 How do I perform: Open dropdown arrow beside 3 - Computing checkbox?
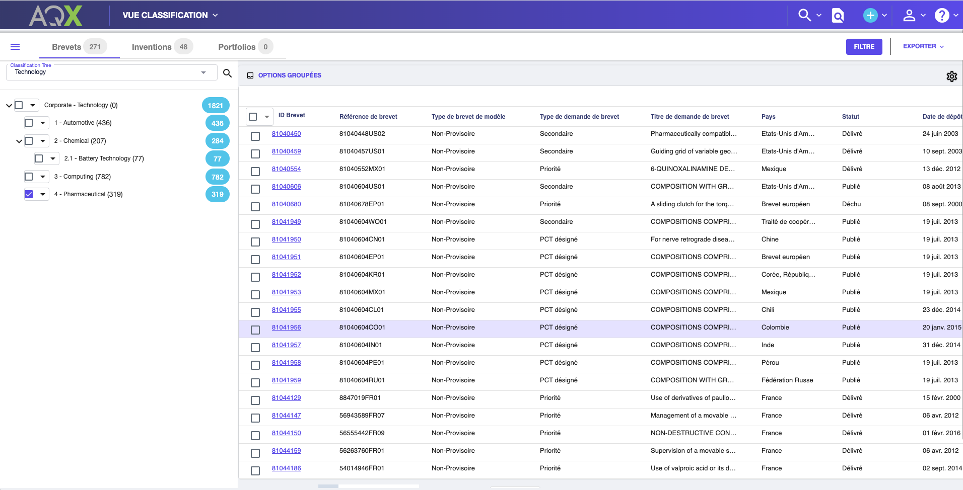[x=43, y=177]
